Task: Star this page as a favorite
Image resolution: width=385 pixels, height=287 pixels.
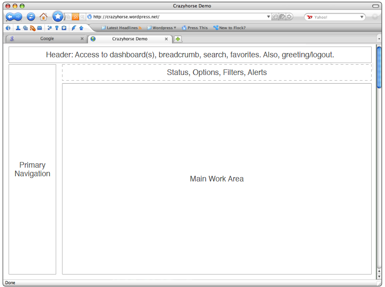Action: pyautogui.click(x=58, y=17)
